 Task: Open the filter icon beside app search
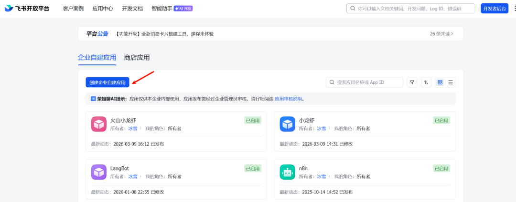(x=412, y=82)
